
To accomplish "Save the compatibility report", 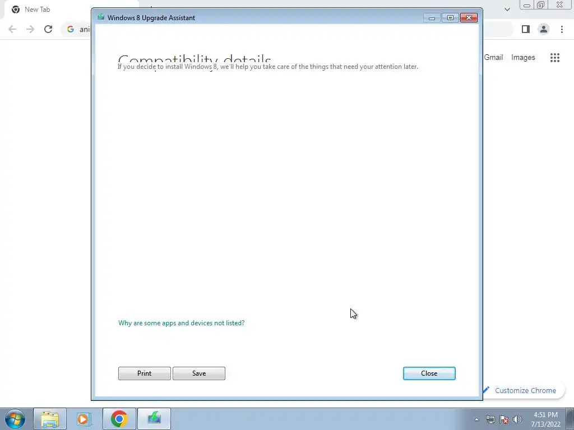I will [199, 373].
